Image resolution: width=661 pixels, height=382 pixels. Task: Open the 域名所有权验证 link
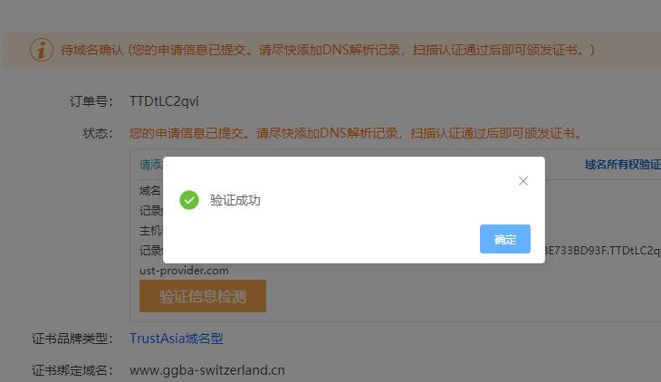[623, 165]
